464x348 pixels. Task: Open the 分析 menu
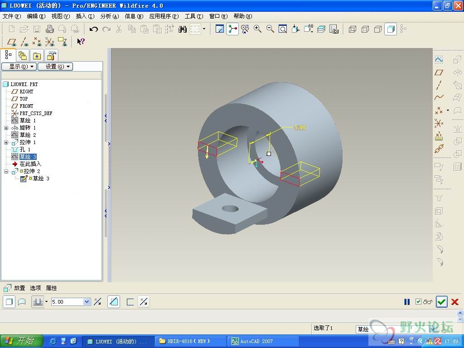click(110, 16)
